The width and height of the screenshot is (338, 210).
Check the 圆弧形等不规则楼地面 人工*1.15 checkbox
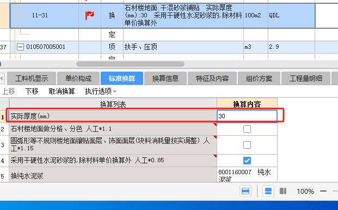[x=247, y=145]
